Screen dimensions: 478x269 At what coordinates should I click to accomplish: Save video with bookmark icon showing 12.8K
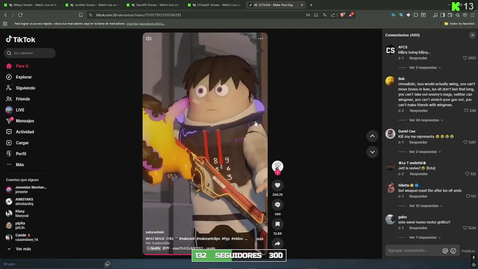point(277,224)
